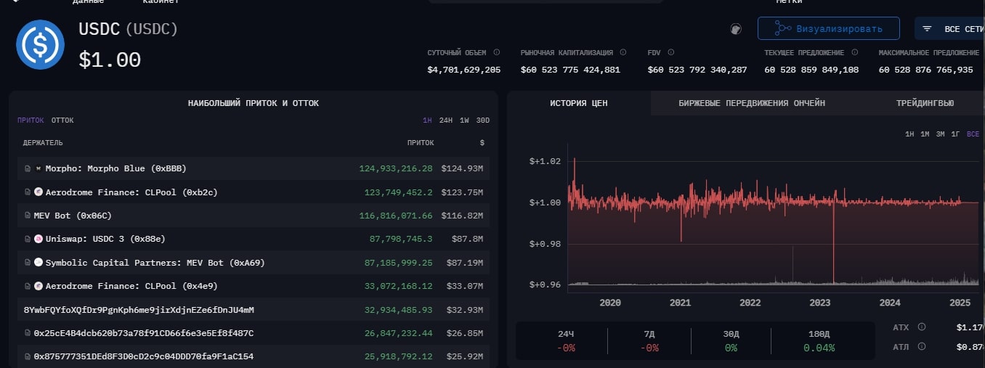Open Uniswap: USDC 3 (0x88e) holder
Screen dimensions: 985x368
coord(106,239)
